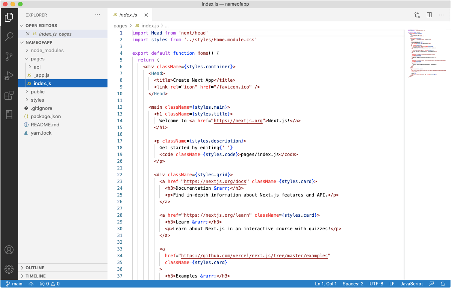Image resolution: width=451 pixels, height=288 pixels.
Task: Click the Open Changes compare icon
Action: [x=417, y=15]
